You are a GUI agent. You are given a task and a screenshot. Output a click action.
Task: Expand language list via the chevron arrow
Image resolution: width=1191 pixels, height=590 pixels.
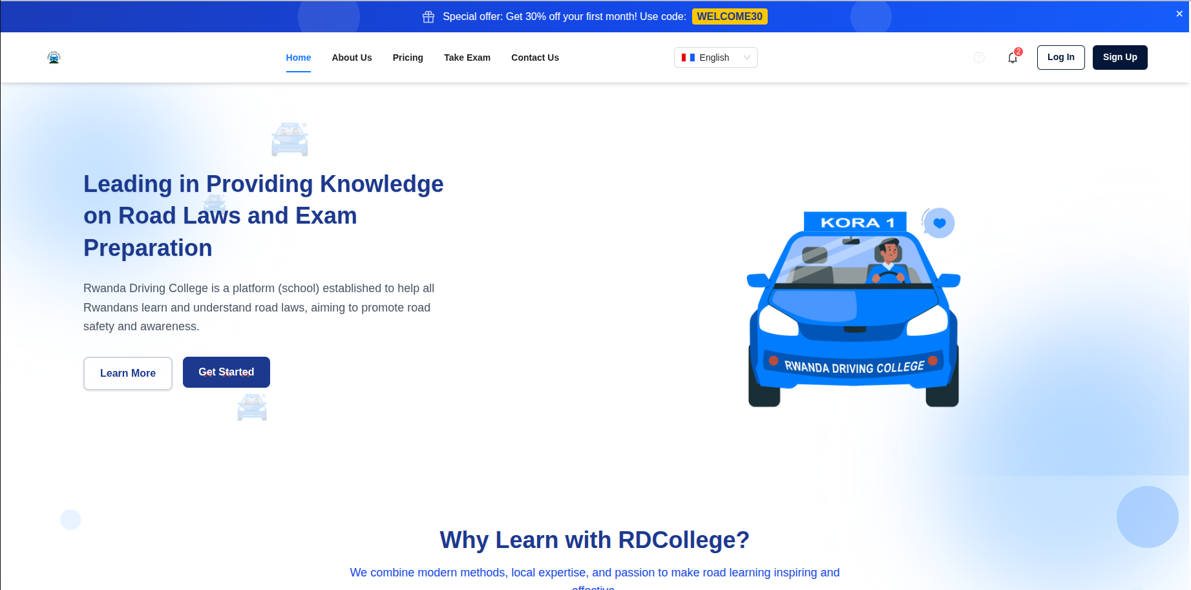click(747, 58)
